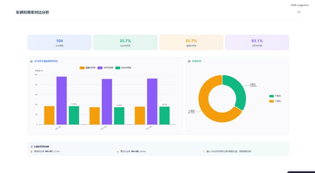Click the 各仓库车辆利用率对比 chart title

tap(46, 61)
